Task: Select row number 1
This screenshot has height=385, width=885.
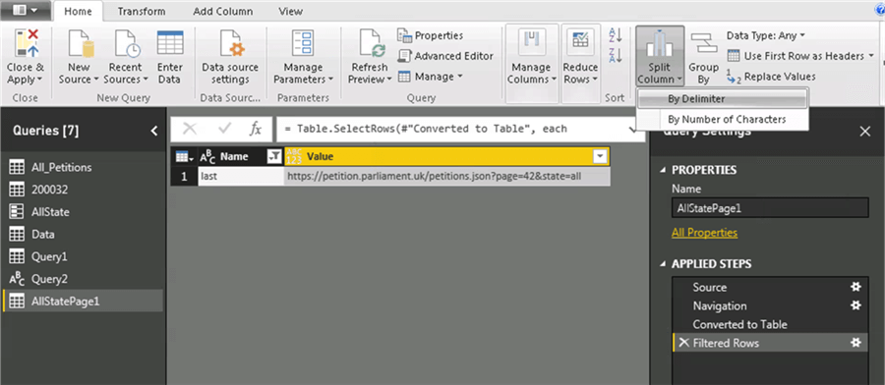Action: coord(184,176)
